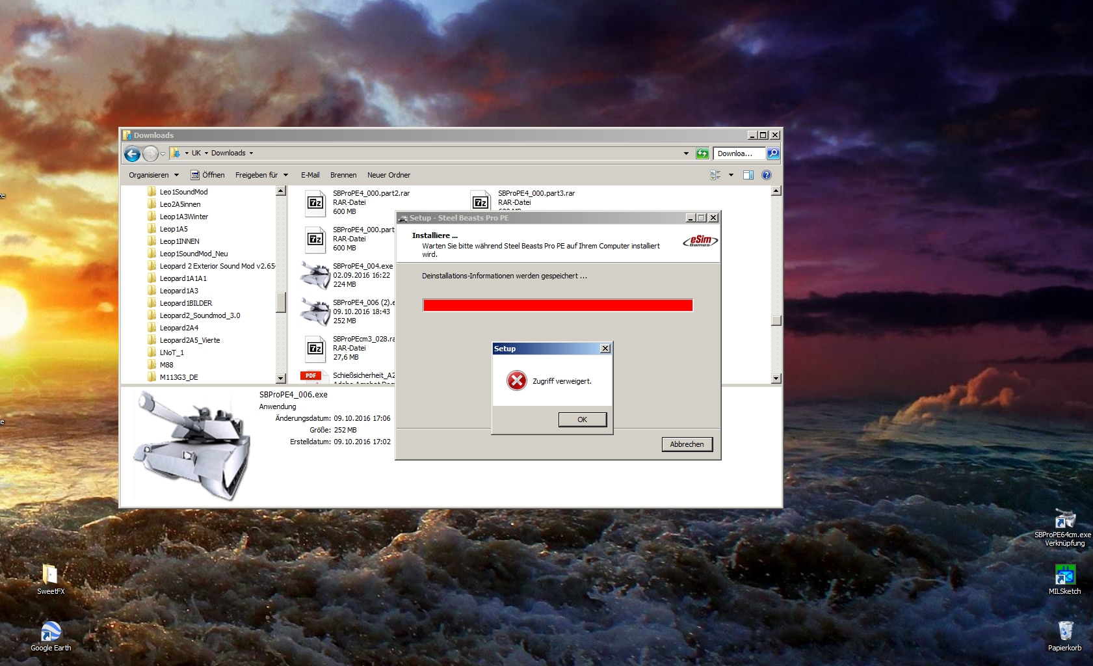The image size is (1093, 666).
Task: Click the change view icon
Action: (715, 175)
